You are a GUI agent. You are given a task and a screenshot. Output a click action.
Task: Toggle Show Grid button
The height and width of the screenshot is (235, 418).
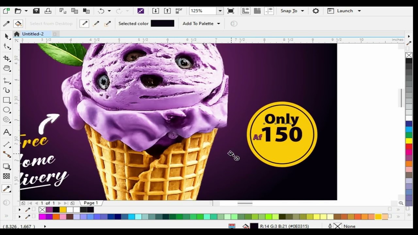coord(257,11)
